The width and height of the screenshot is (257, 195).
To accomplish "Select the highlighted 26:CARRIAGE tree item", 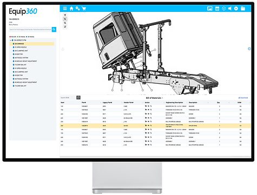I will (32, 44).
